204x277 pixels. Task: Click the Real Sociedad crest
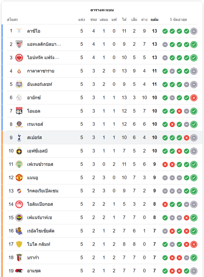19,231
